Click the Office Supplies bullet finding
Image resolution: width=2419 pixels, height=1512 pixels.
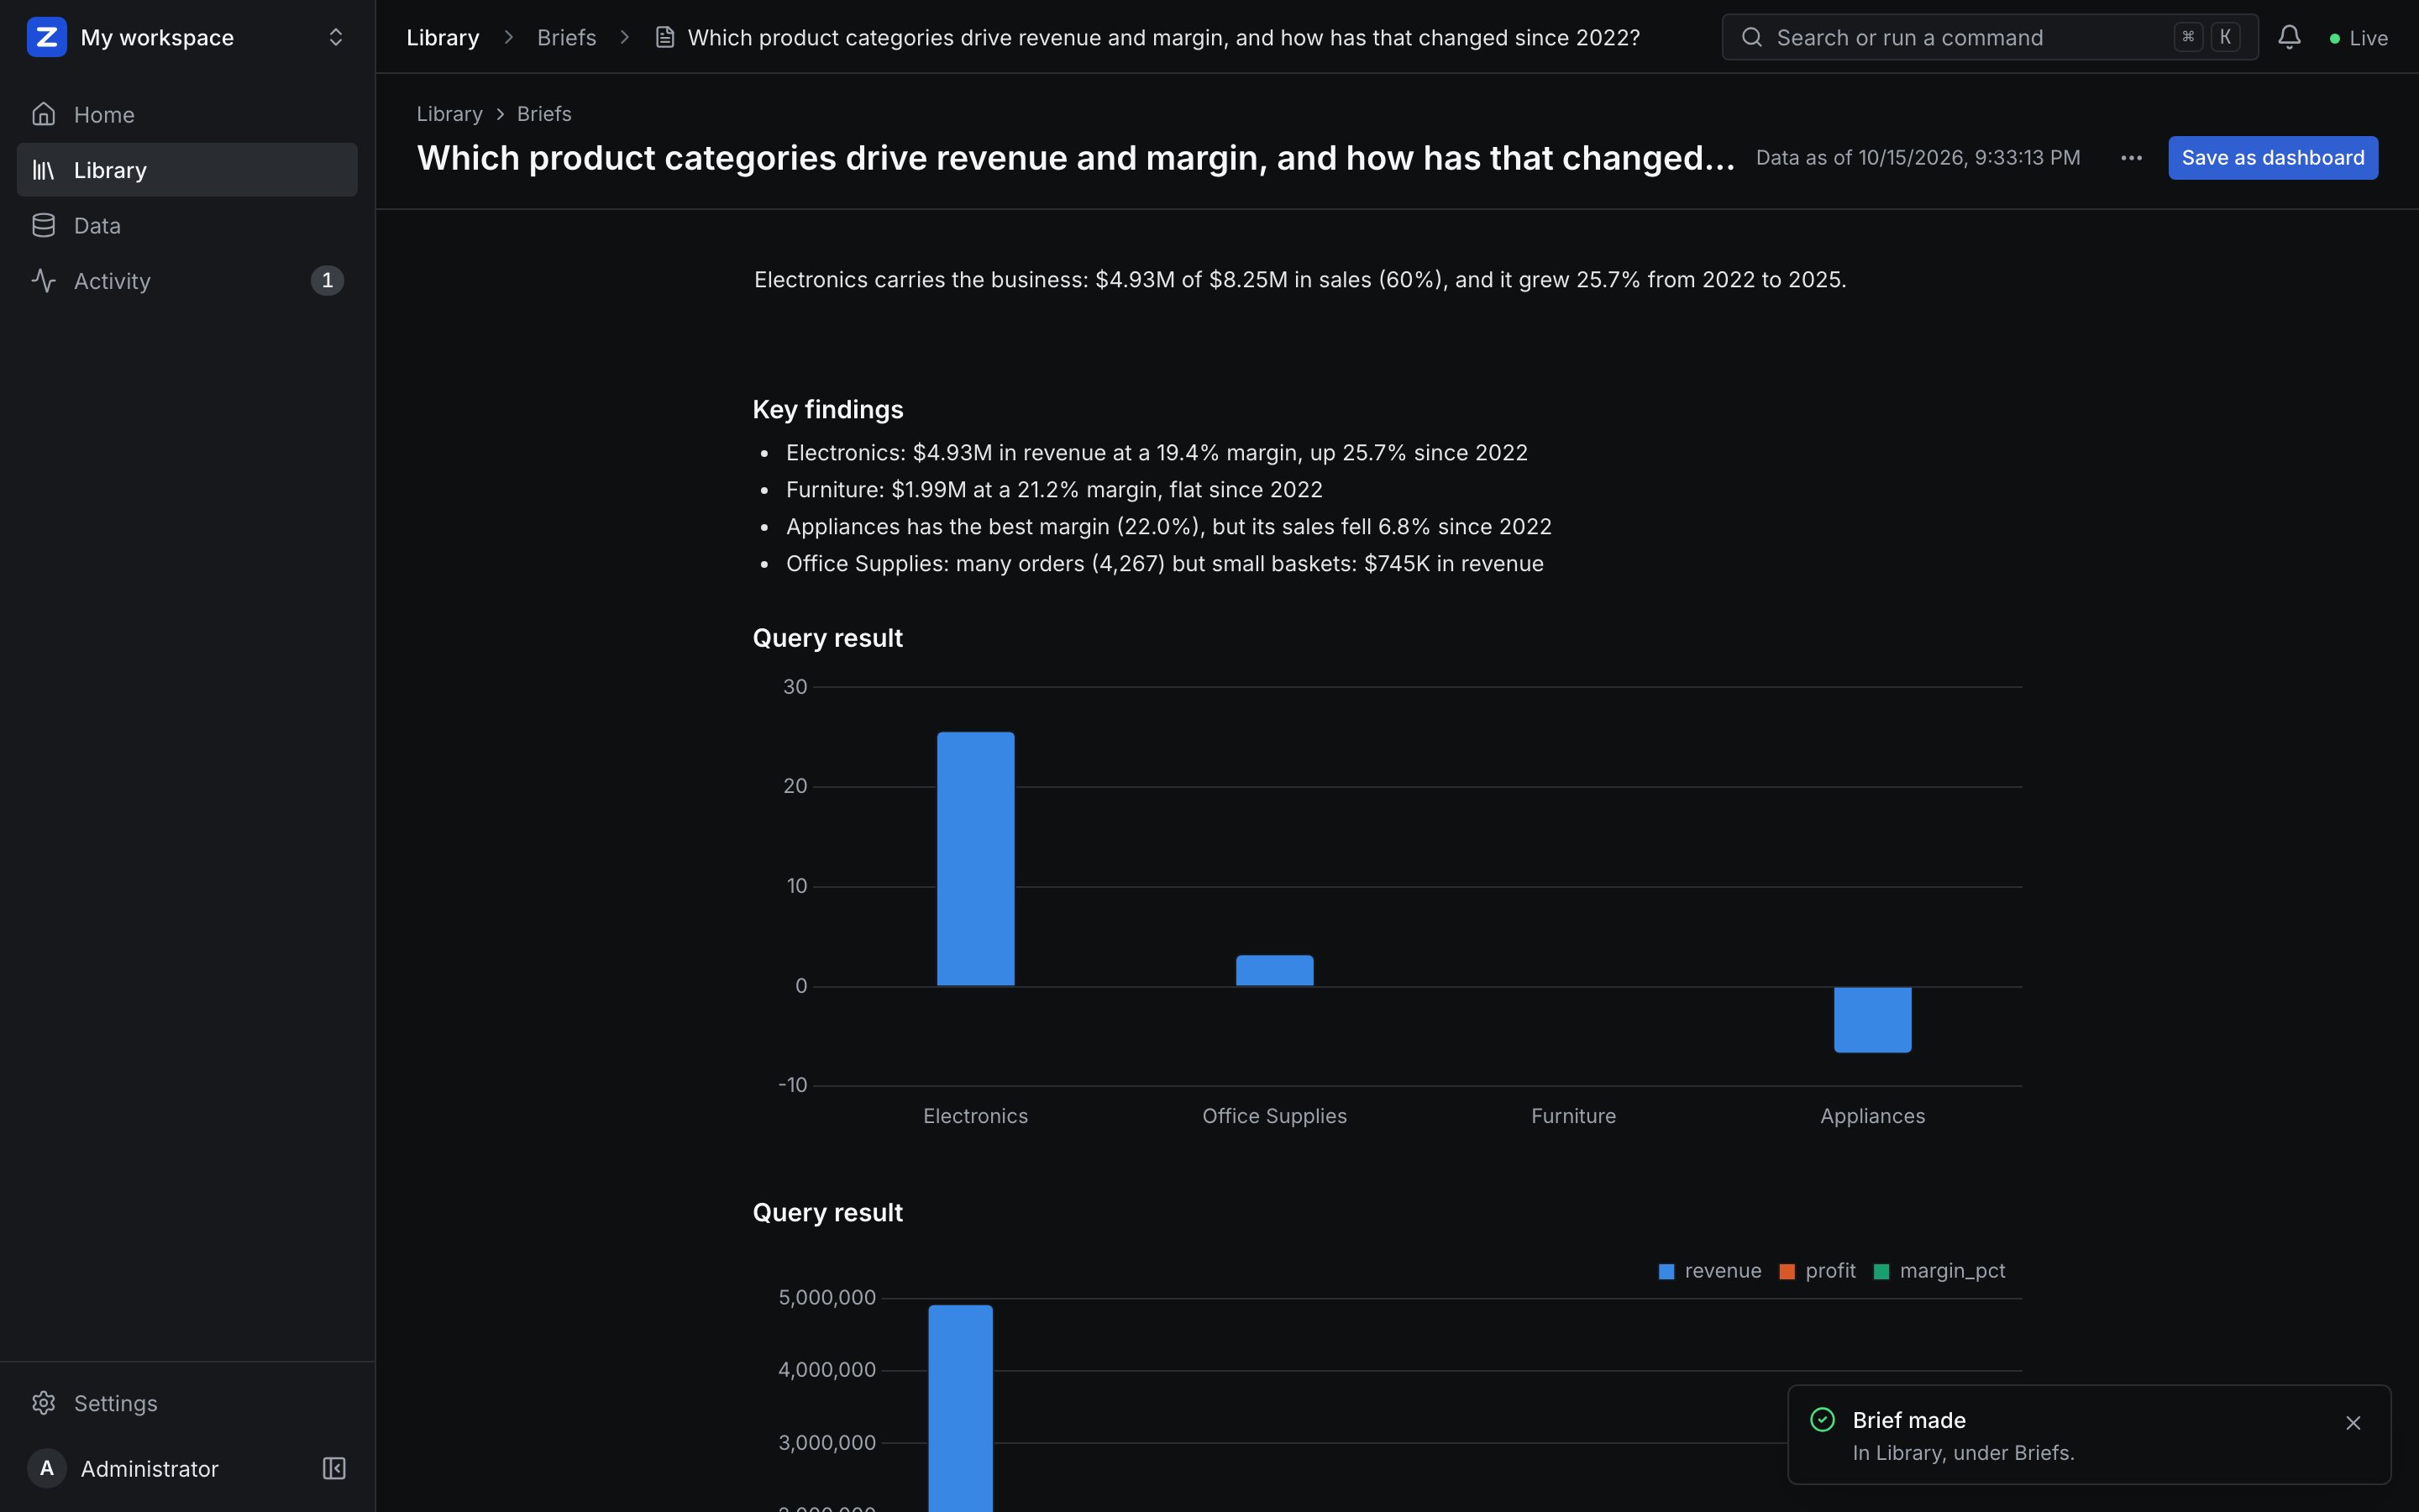[x=1164, y=564]
